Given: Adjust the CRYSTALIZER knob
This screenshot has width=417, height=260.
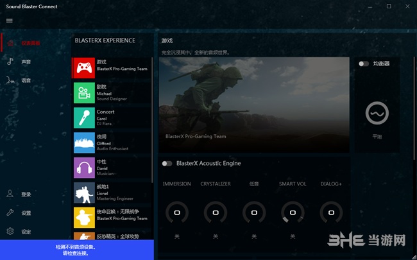Looking at the screenshot, I should 216,212.
